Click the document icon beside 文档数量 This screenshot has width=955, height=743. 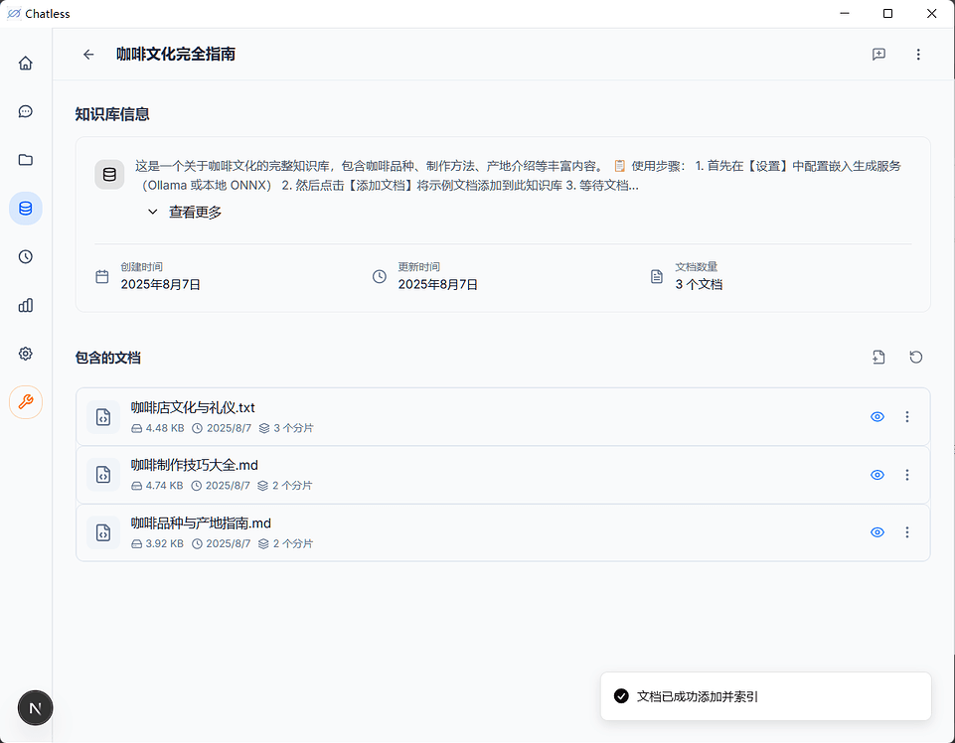(x=657, y=276)
